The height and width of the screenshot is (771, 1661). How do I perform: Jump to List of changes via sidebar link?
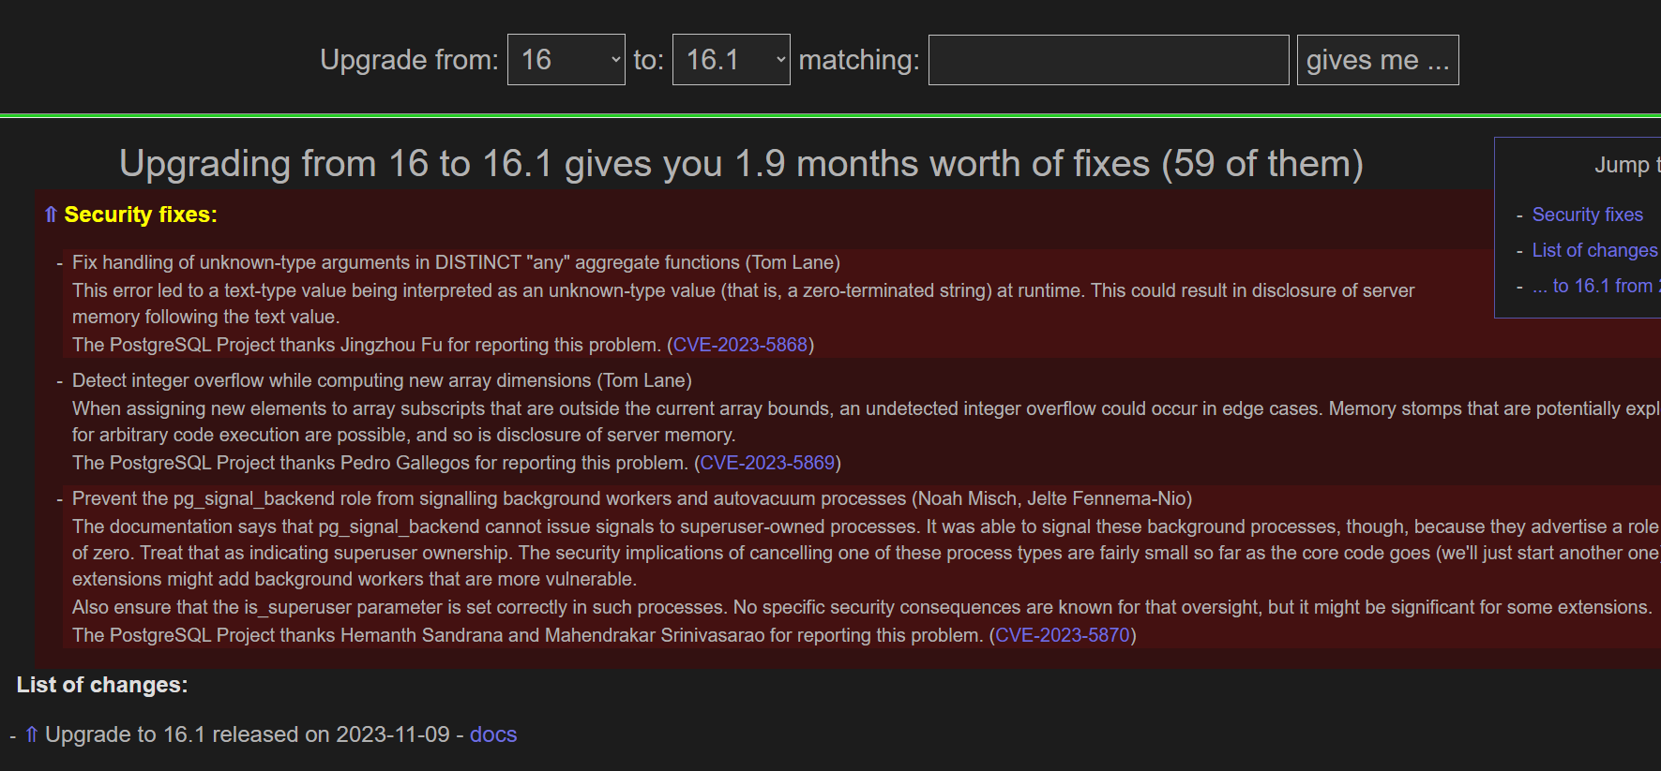(1595, 250)
